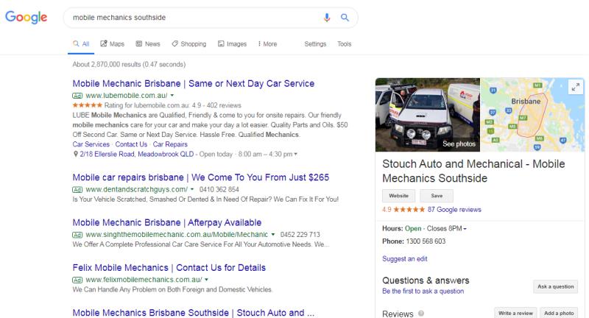Switch to the News results tab

(148, 44)
